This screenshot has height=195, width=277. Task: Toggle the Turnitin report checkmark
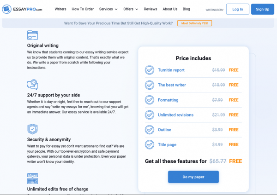pos(150,70)
